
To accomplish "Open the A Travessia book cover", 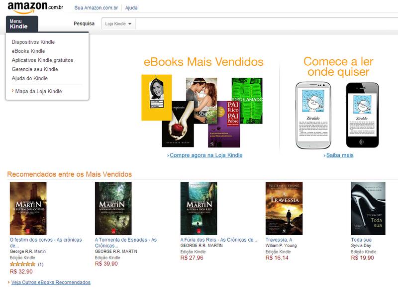I will click(x=284, y=208).
